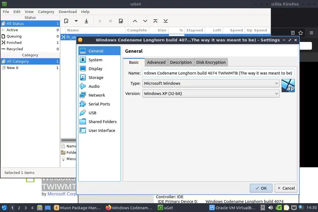Select Recycled status in uGet
This screenshot has height=212, width=318.
[30, 49]
